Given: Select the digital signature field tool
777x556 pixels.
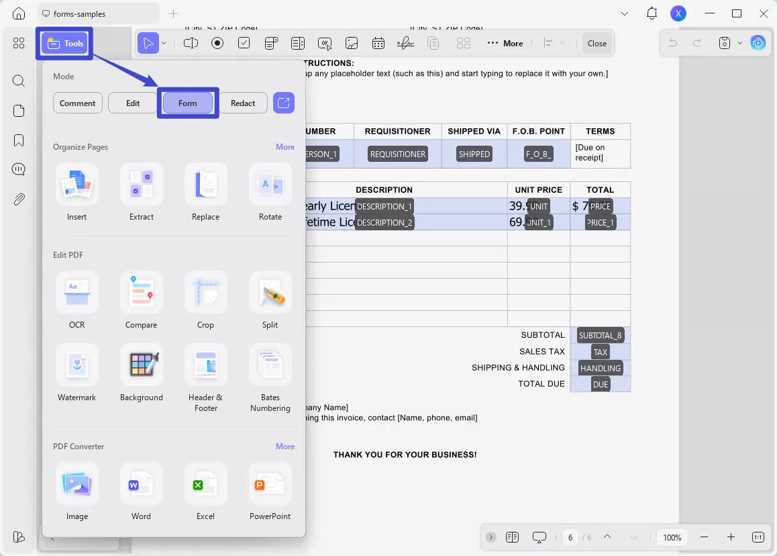Looking at the screenshot, I should [405, 43].
